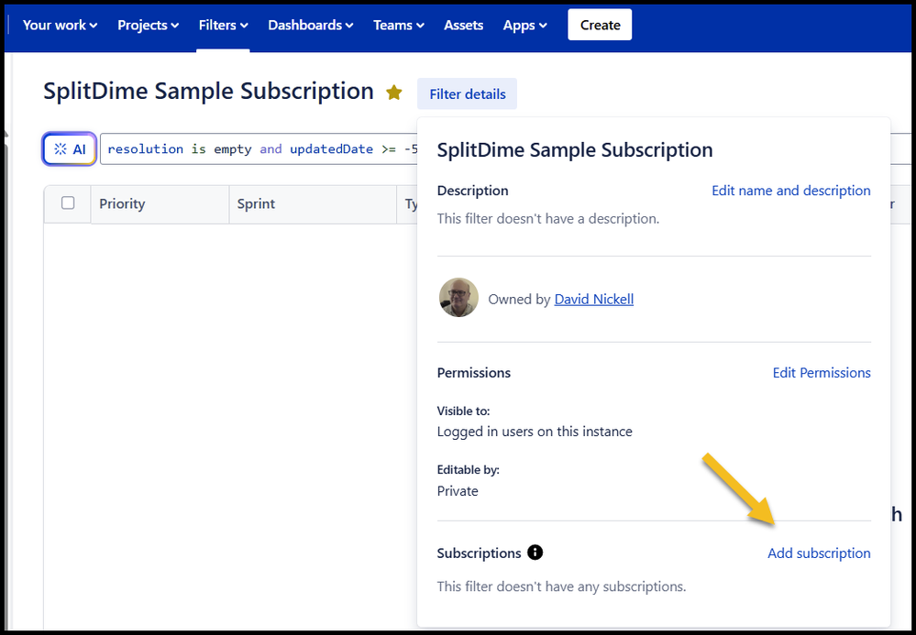This screenshot has height=635, width=916.
Task: Open David Nickell's profile link
Action: pyautogui.click(x=593, y=299)
